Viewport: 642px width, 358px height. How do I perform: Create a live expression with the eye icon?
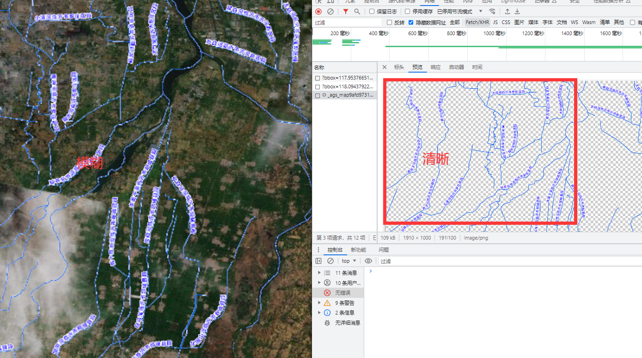pyautogui.click(x=368, y=260)
